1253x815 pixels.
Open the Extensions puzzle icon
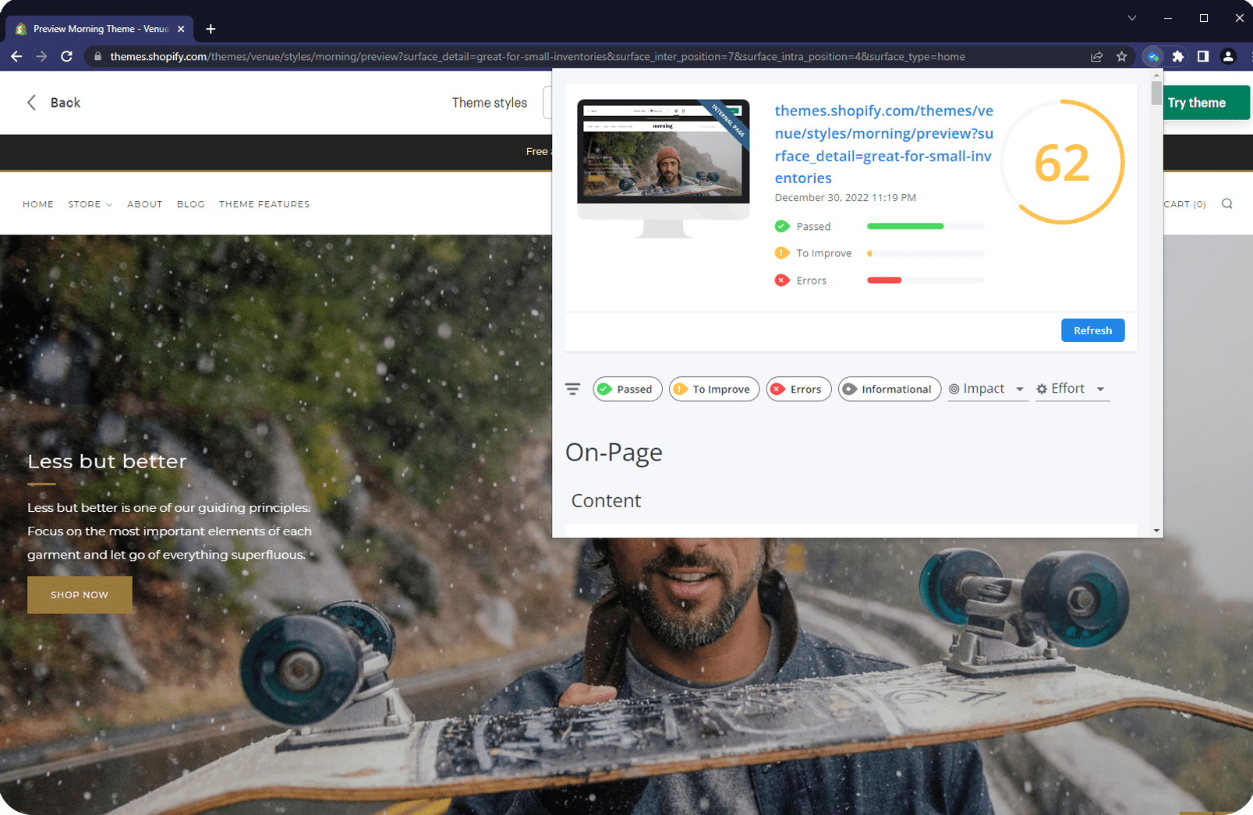click(x=1178, y=56)
